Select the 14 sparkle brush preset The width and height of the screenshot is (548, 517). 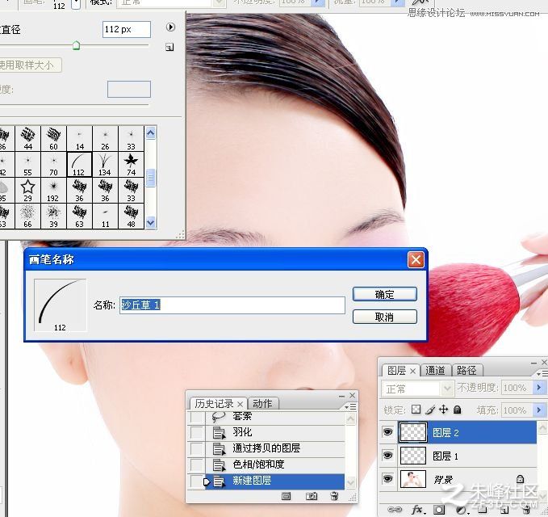point(79,138)
